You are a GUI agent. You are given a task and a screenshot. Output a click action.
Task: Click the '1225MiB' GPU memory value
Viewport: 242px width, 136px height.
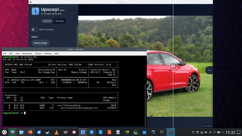click(x=111, y=108)
